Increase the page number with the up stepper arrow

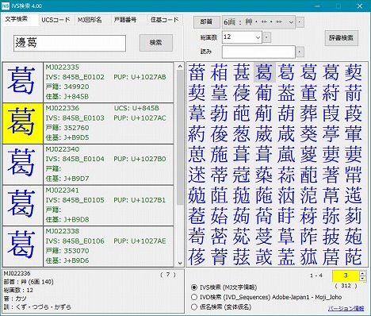click(x=362, y=273)
